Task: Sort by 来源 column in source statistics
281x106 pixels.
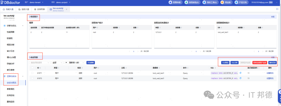Action: [160, 28]
